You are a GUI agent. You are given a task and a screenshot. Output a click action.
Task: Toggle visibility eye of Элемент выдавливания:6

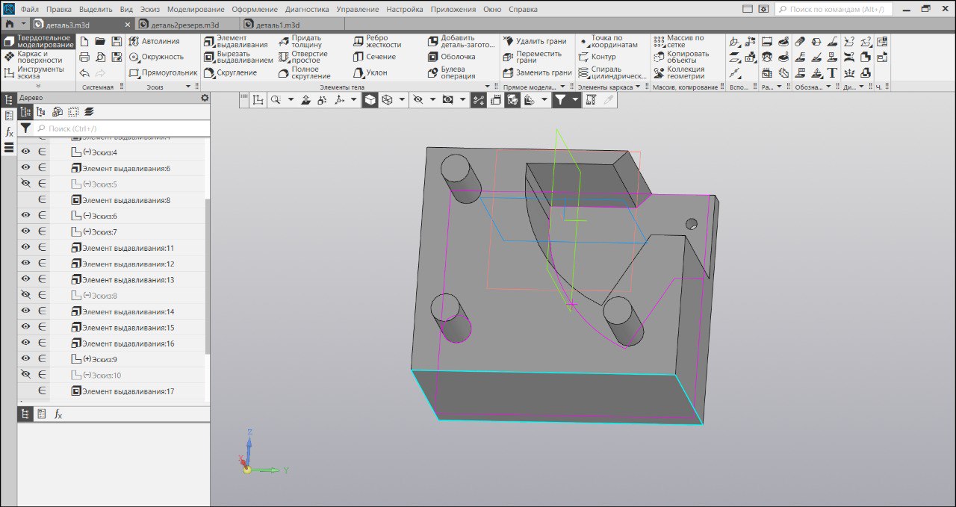pos(26,168)
